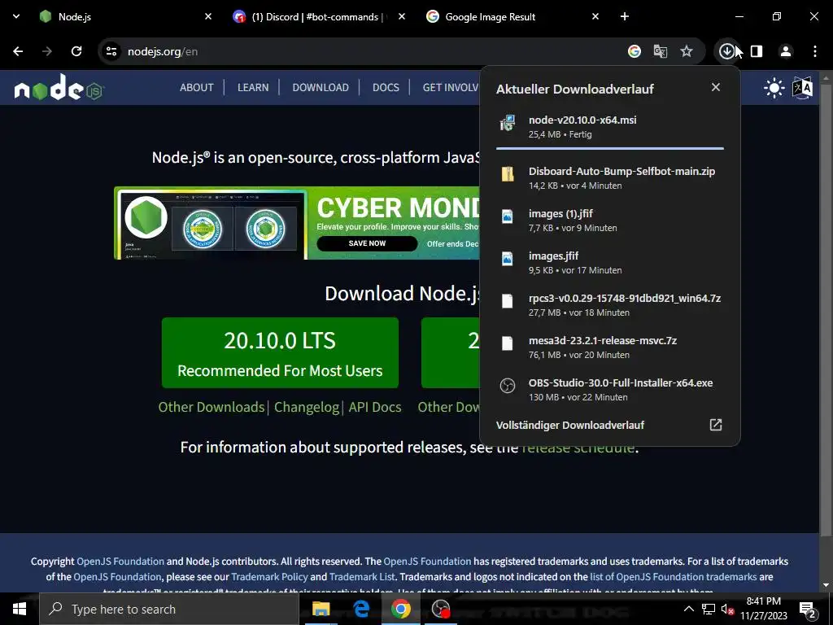Close the Google Image Result tab
This screenshot has height=625, width=833.
595,16
